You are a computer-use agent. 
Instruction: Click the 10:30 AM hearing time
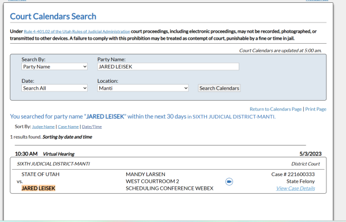click(x=26, y=154)
